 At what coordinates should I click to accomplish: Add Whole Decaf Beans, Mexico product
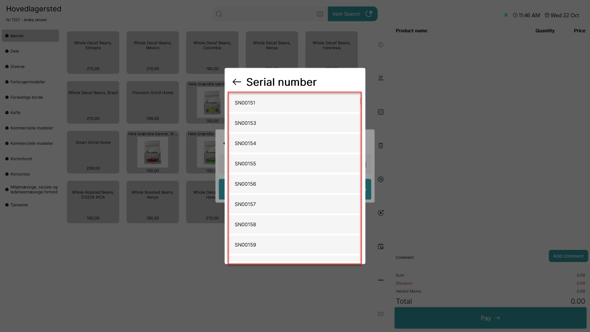pyautogui.click(x=153, y=53)
